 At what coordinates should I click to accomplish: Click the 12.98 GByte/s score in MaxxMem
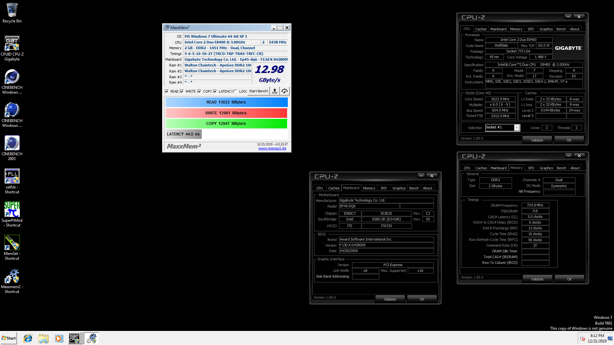click(270, 74)
